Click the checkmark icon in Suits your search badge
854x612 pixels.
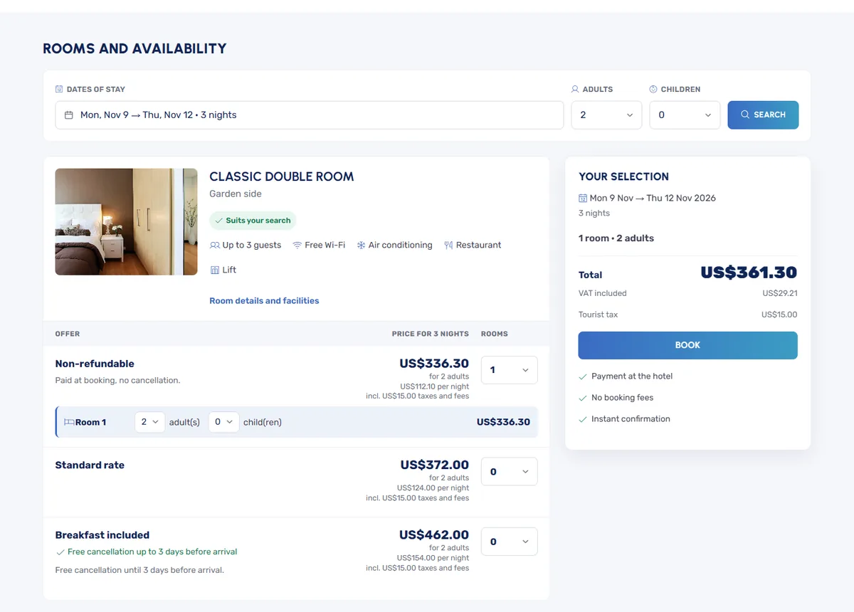click(219, 221)
